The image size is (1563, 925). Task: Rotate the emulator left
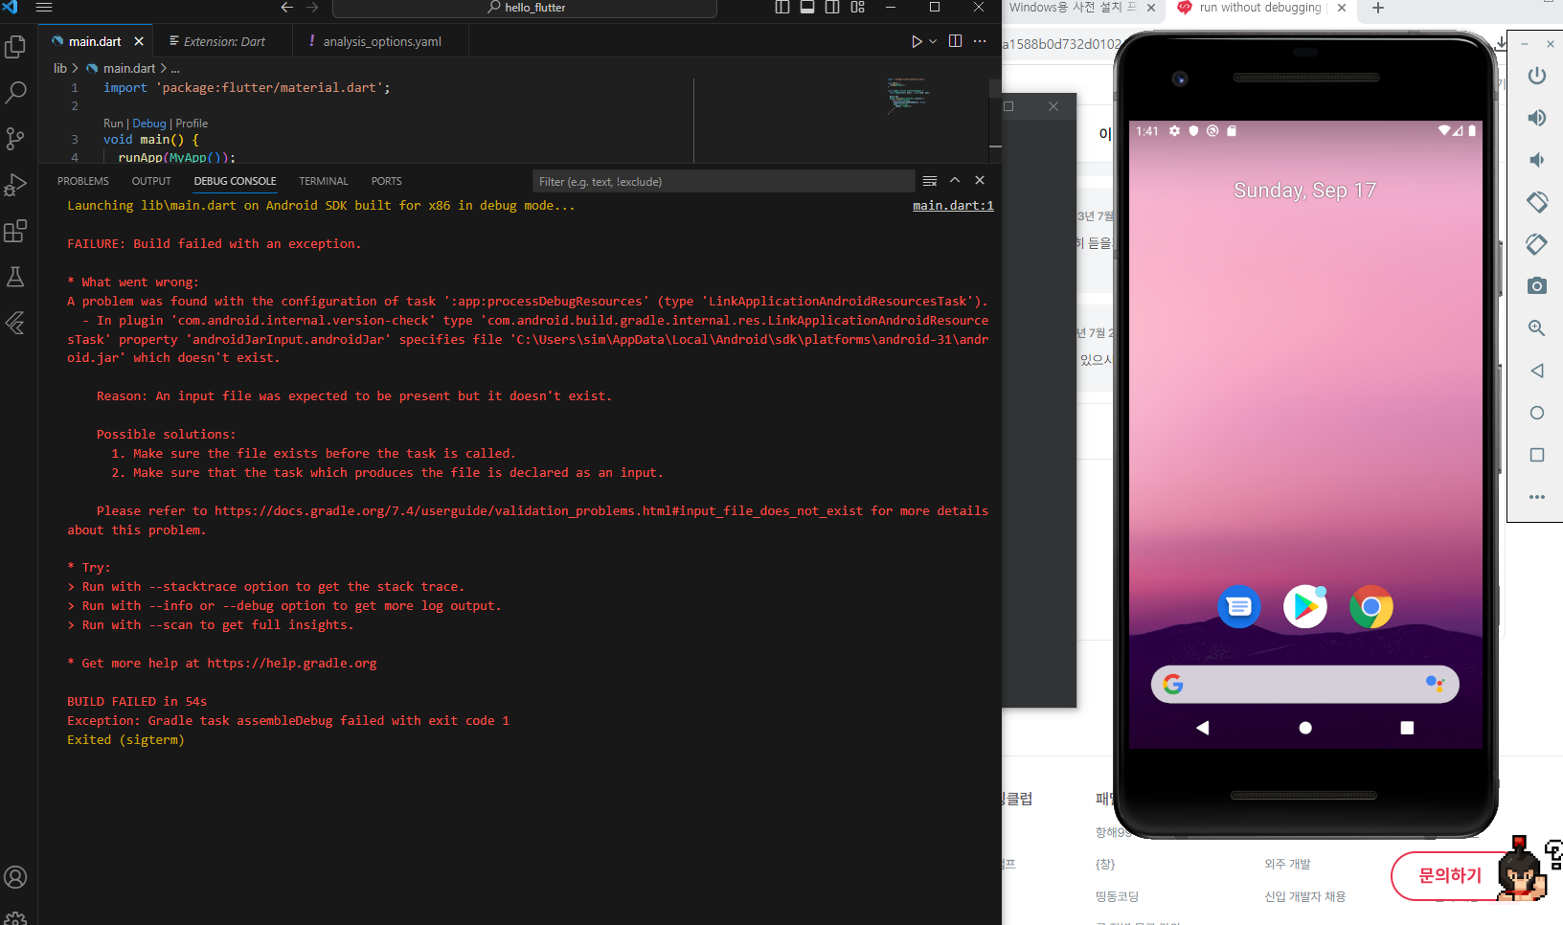click(1537, 202)
